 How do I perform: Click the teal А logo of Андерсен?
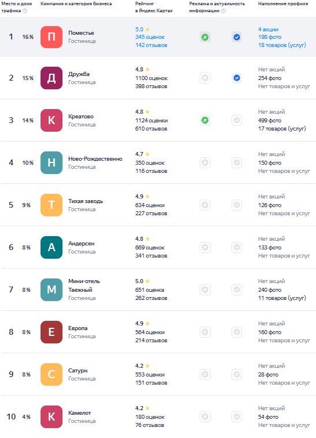52,248
